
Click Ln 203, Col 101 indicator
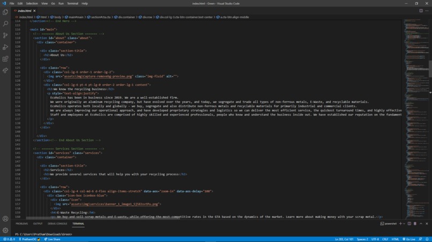coord(344,239)
